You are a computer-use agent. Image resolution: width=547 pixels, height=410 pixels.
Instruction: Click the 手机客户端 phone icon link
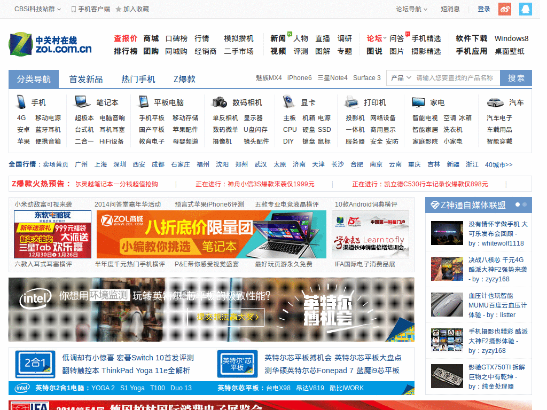(x=90, y=9)
